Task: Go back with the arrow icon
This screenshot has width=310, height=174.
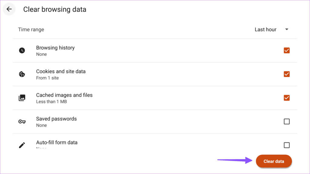Action: click(x=9, y=9)
